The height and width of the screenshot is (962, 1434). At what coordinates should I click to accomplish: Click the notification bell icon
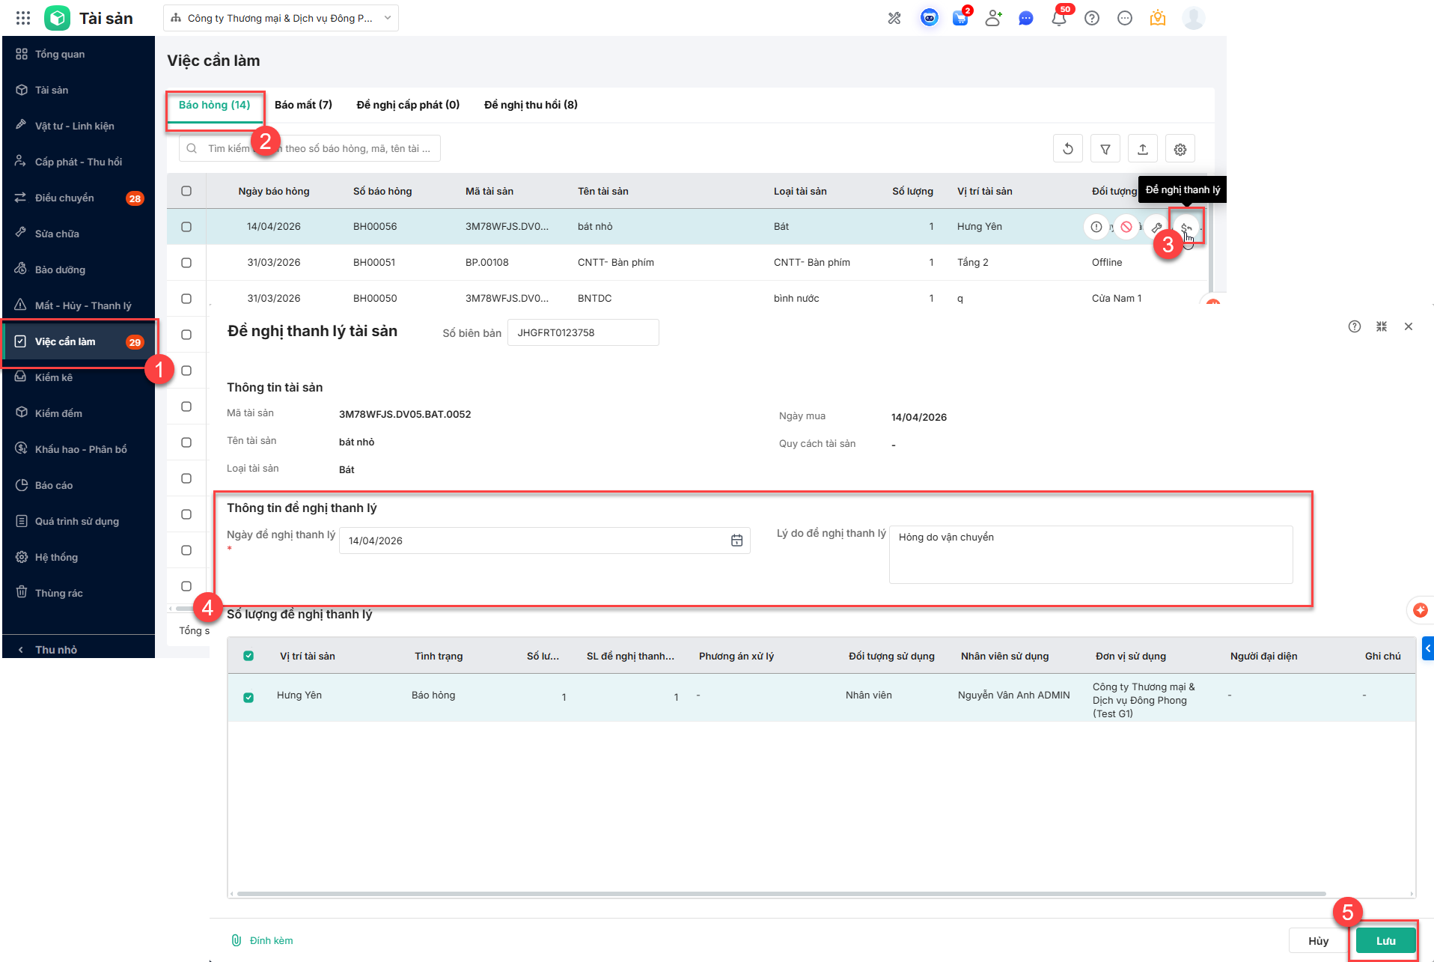[x=1058, y=19]
